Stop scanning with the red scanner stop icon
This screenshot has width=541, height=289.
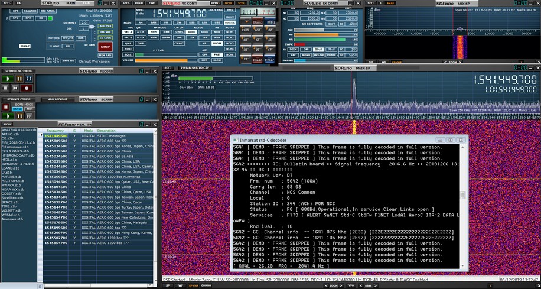pyautogui.click(x=5, y=108)
